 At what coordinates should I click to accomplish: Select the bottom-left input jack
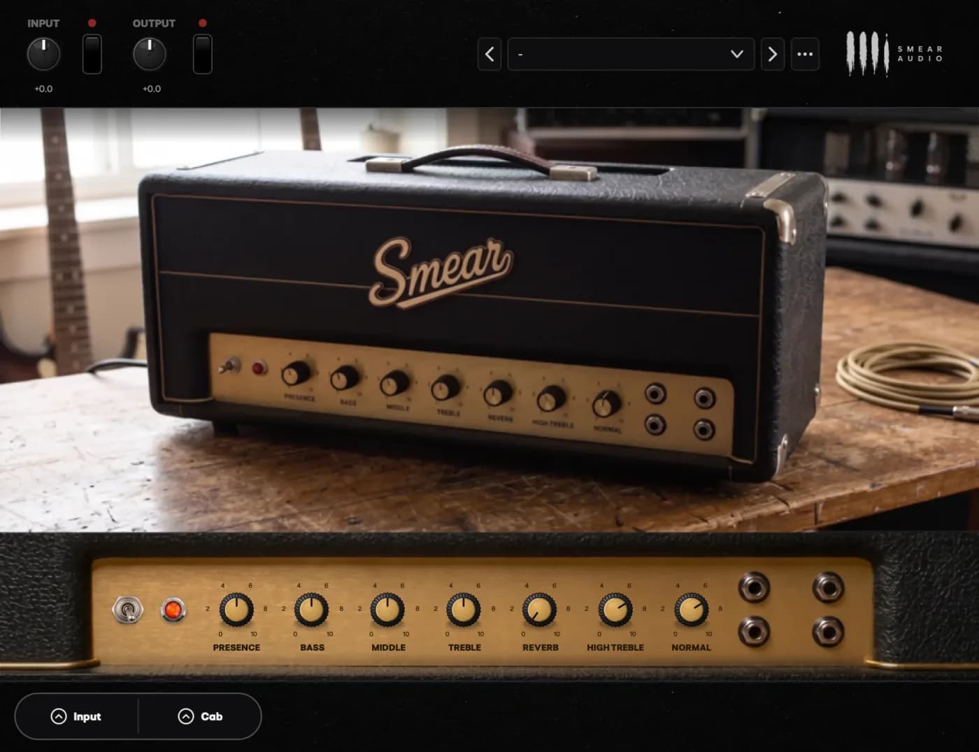(x=754, y=632)
